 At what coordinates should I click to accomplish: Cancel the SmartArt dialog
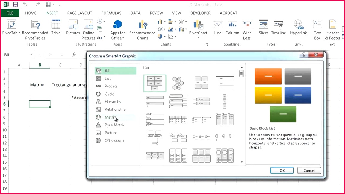309,170
